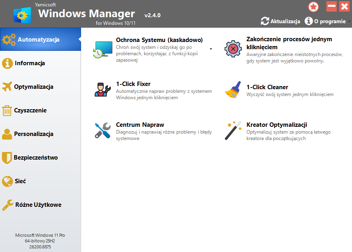Open the Różne Użytkowe section label
The width and height of the screenshot is (352, 252).
pyautogui.click(x=39, y=205)
